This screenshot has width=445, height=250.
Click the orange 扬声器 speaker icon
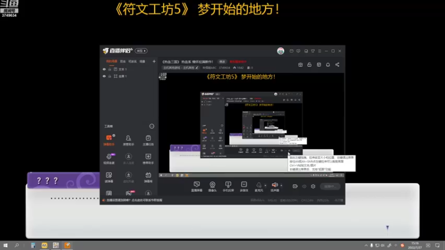pyautogui.click(x=274, y=185)
